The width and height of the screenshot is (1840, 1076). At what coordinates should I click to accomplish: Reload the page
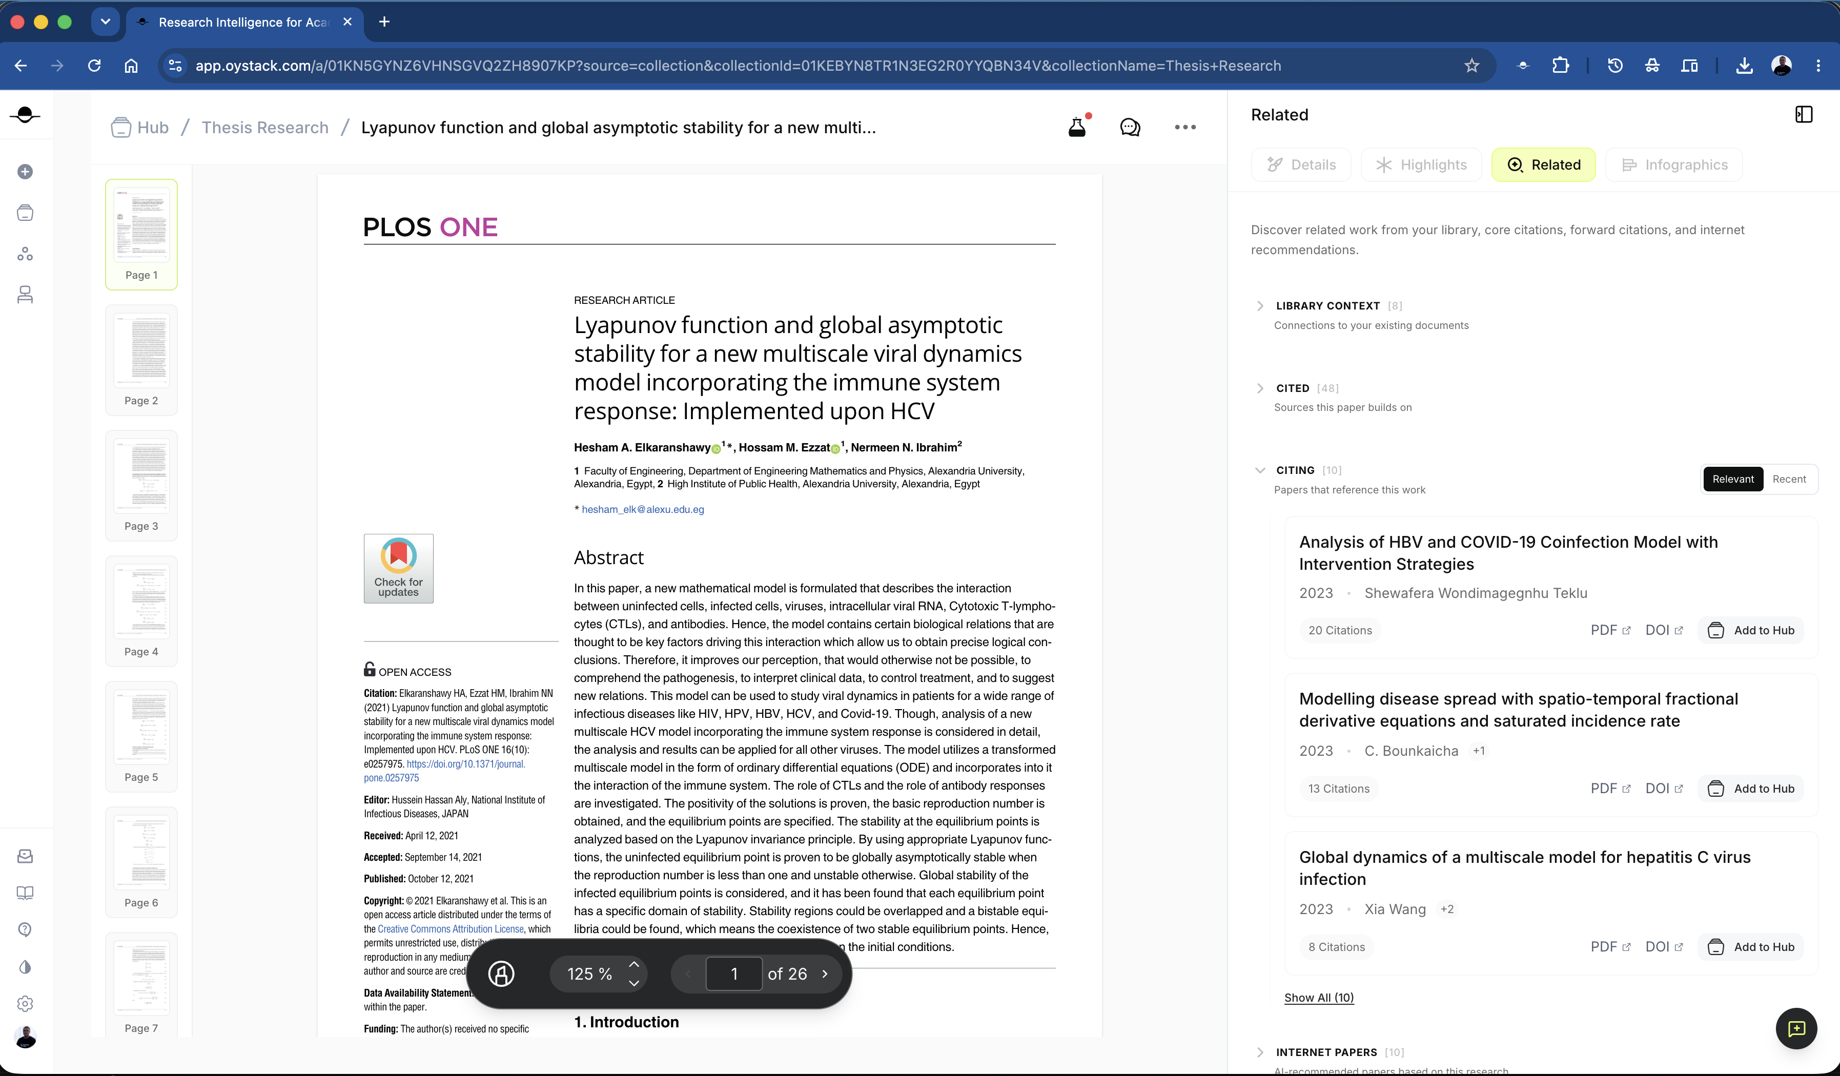[94, 66]
